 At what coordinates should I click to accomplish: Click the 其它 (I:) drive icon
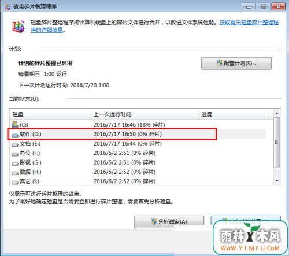15,182
